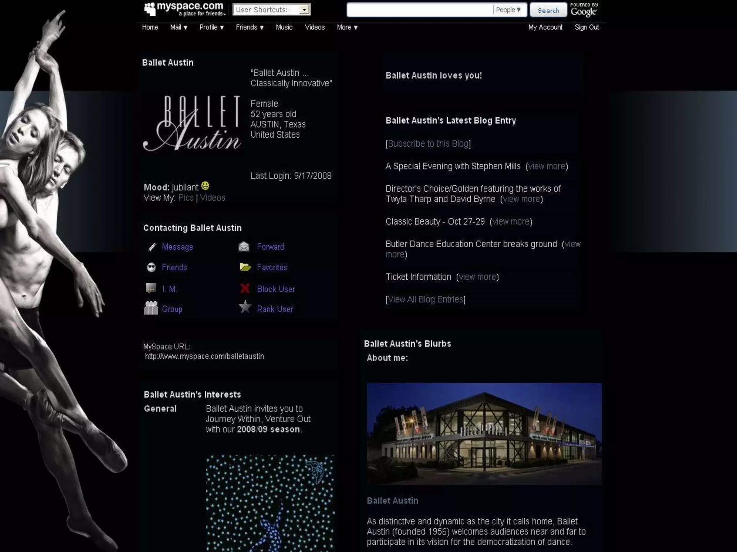Expand the Friends menu in navigation bar
Viewport: 737px width, 552px height.
coord(250,27)
